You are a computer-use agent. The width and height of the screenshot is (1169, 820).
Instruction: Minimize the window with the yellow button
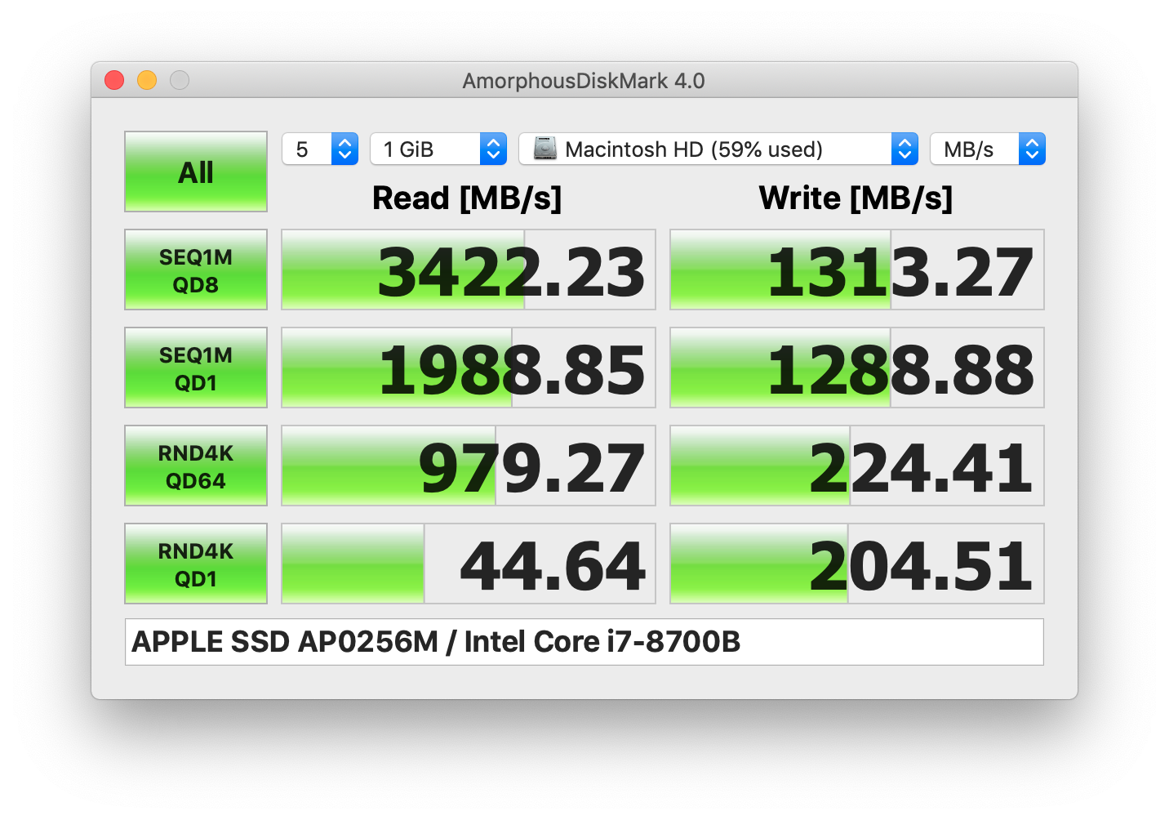(147, 80)
